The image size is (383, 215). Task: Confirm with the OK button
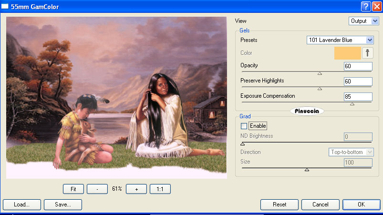(x=362, y=205)
